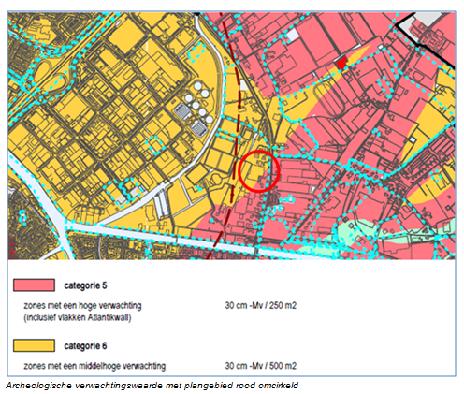Screen dimensions: 464x394
Task: Click 'zones met een hoge verwachting' text
Action: coord(82,306)
